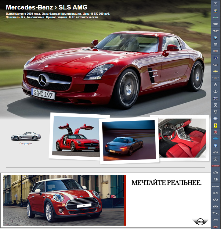Open the Cadillac crest logo

tap(215, 51)
